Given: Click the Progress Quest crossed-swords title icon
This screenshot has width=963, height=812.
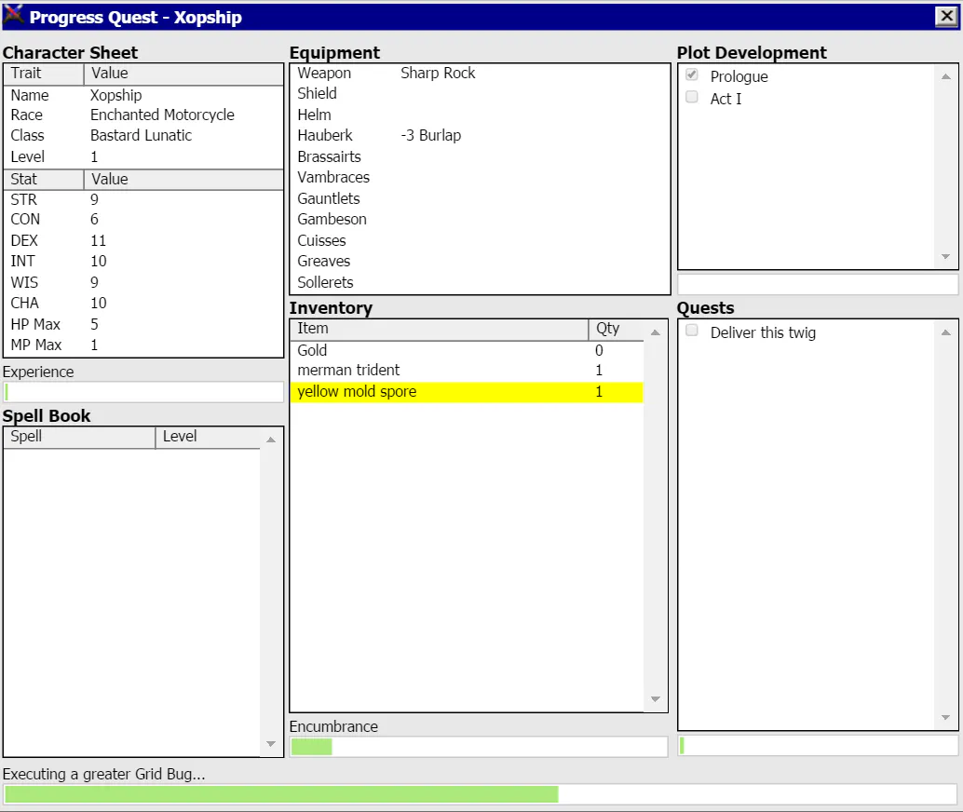Looking at the screenshot, I should click(x=13, y=15).
